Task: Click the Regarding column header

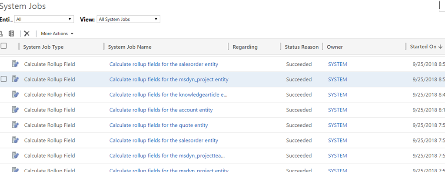Action: coord(245,47)
